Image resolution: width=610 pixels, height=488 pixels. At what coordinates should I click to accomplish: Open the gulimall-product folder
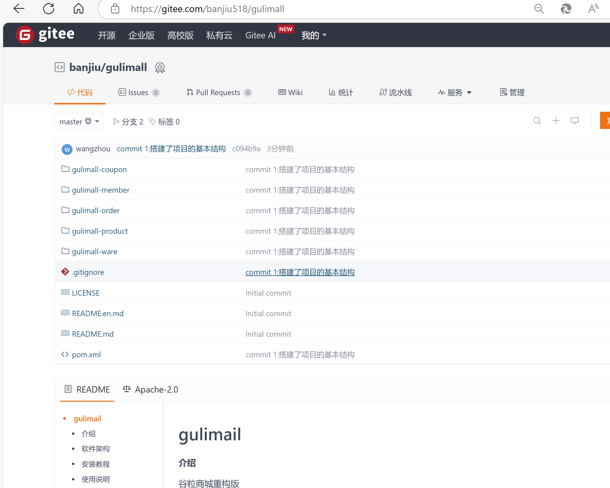tap(100, 231)
